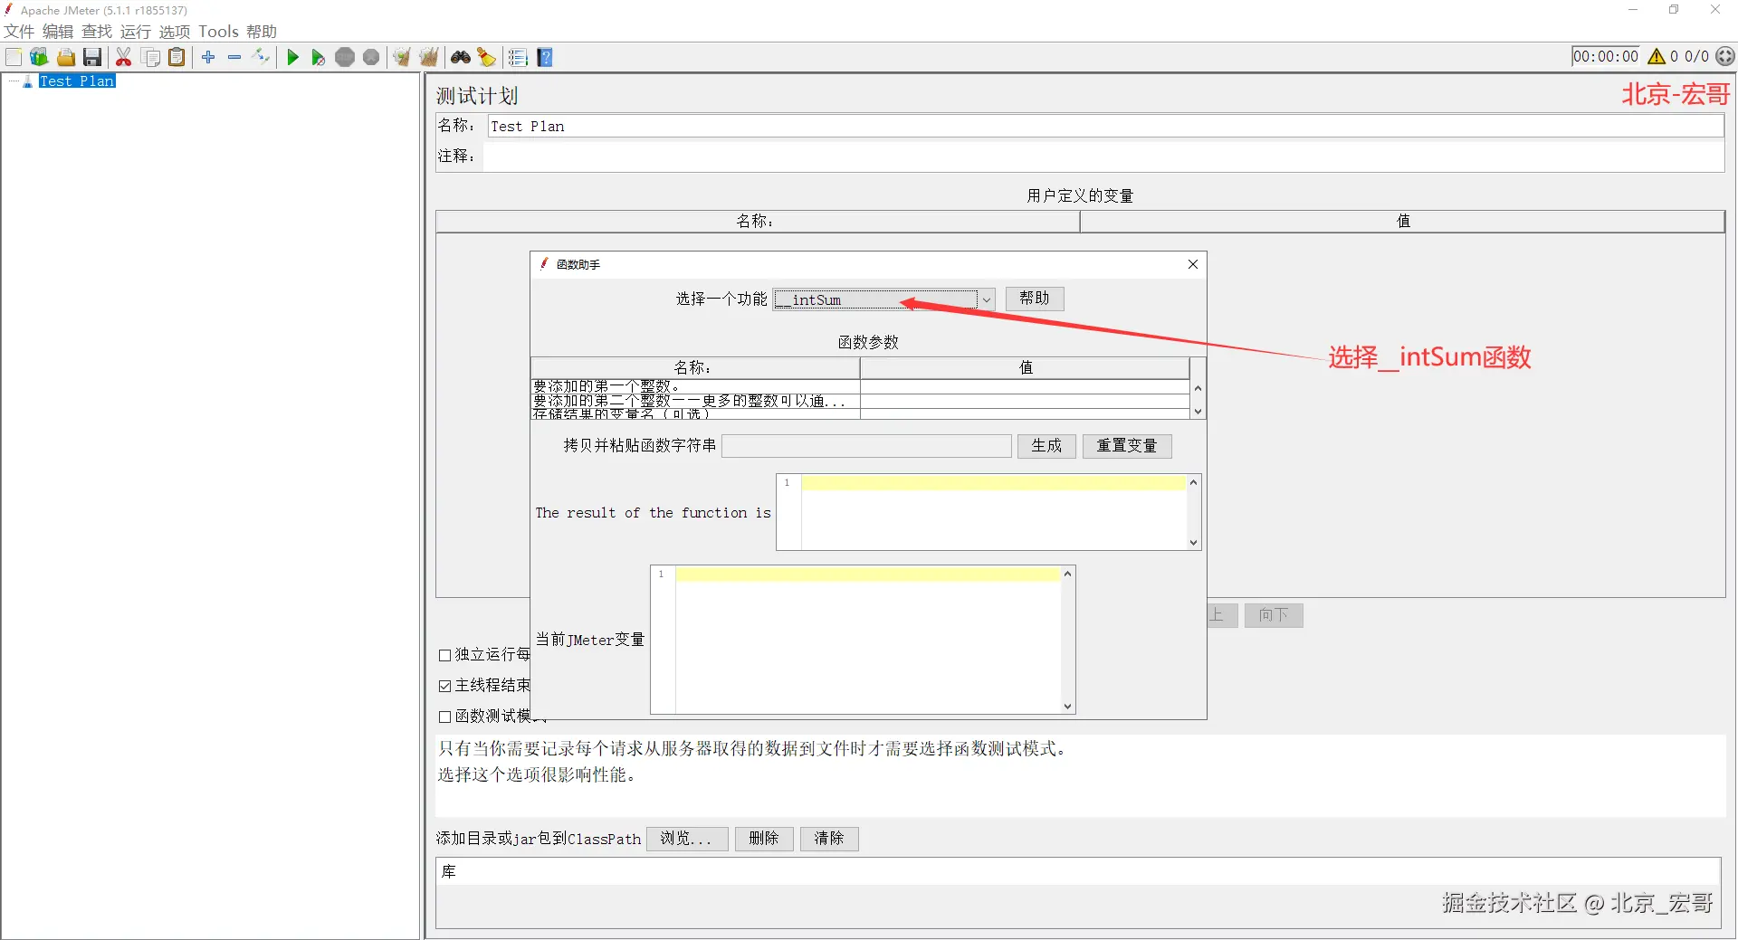Open the Tools menu
Viewport: 1738px width, 940px height.
click(x=218, y=32)
